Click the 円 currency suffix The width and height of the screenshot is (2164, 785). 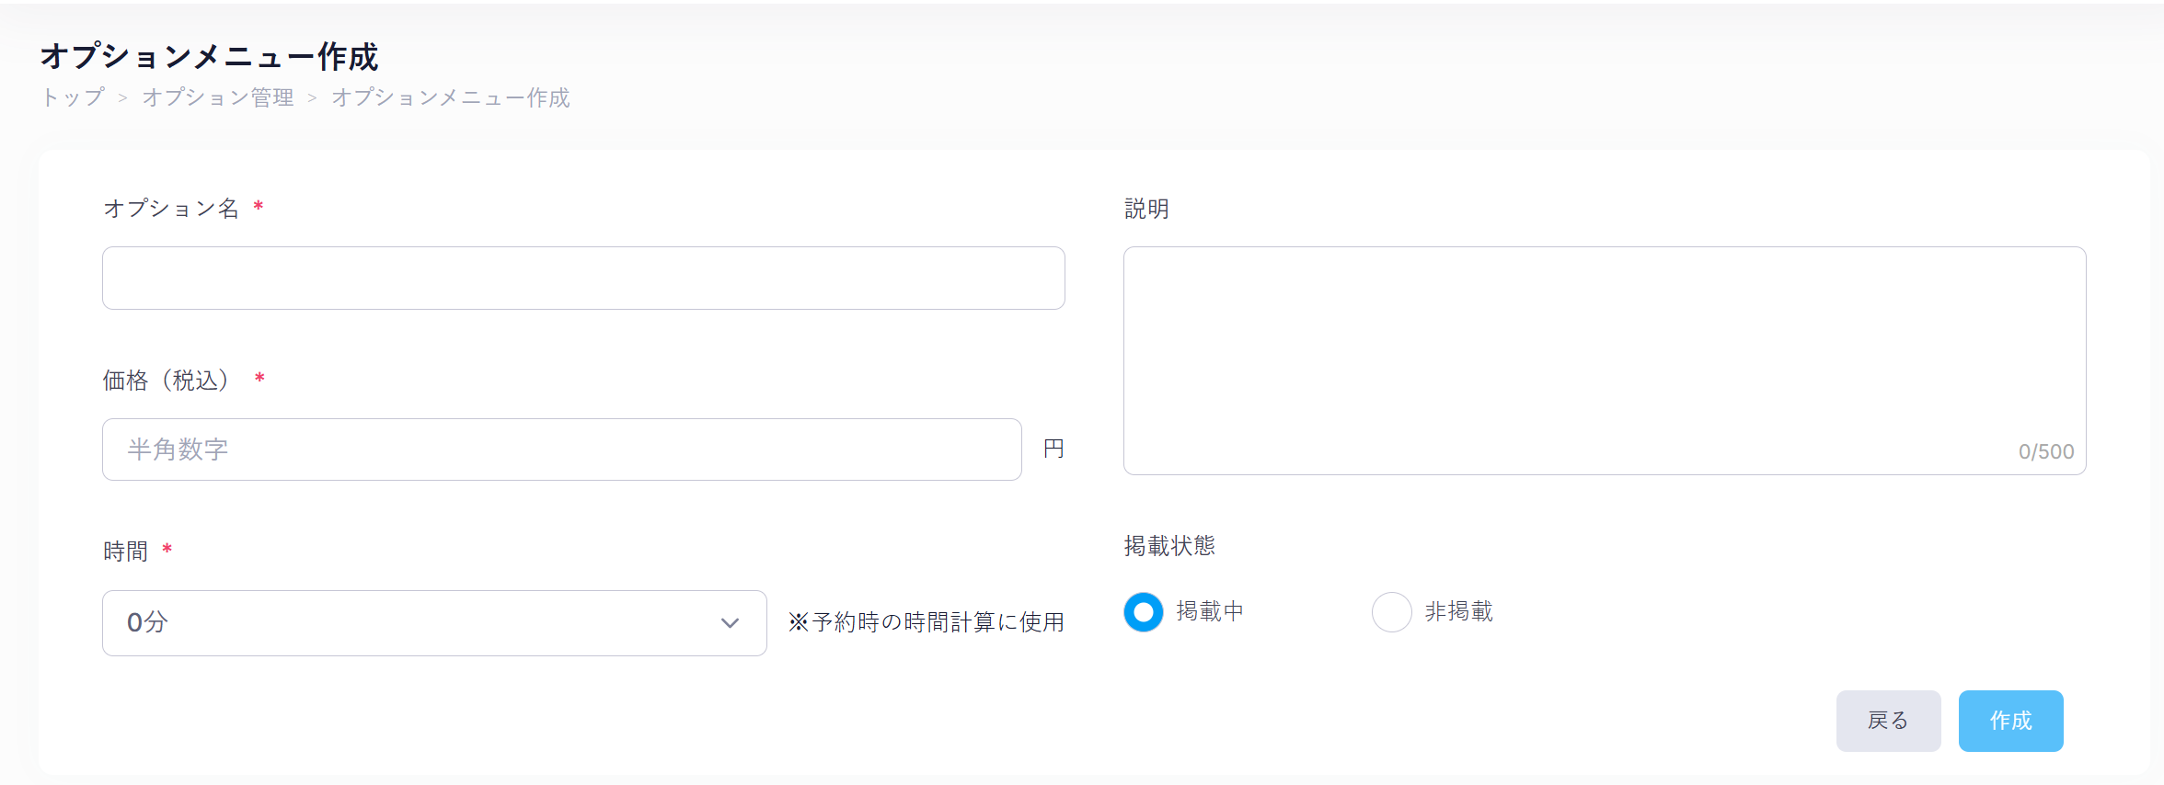(x=1053, y=449)
